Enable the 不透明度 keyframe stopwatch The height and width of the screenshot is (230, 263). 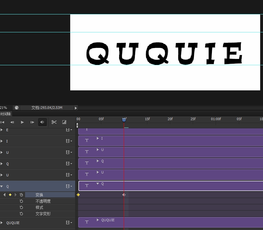21,201
